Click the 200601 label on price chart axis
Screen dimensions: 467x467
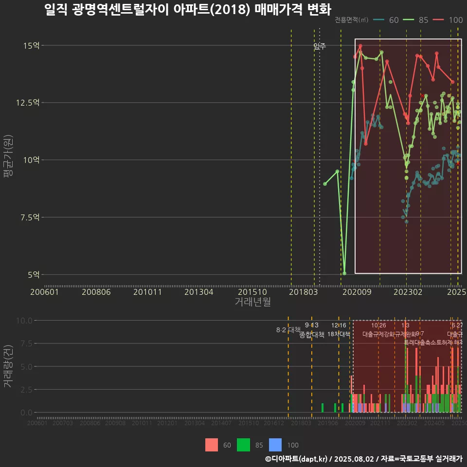coord(44,292)
